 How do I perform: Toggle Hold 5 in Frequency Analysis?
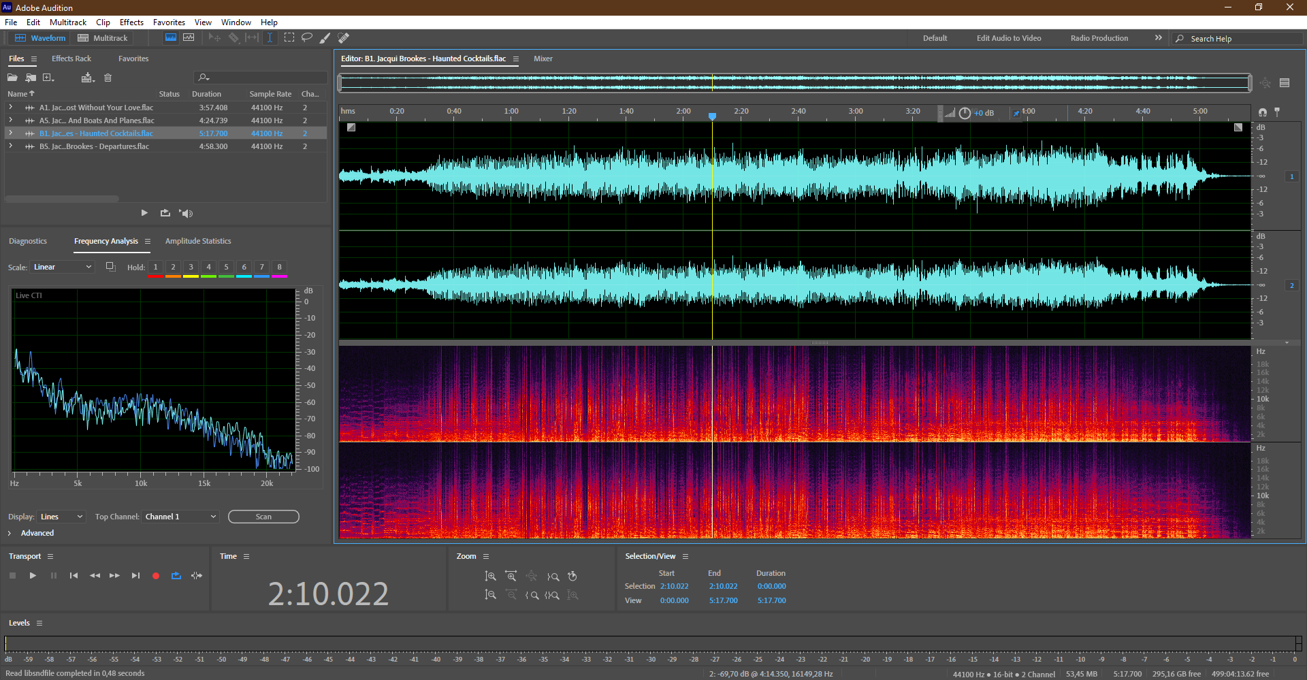pyautogui.click(x=226, y=268)
